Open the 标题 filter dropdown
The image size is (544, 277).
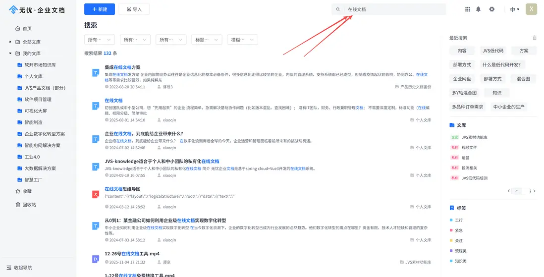207,40
